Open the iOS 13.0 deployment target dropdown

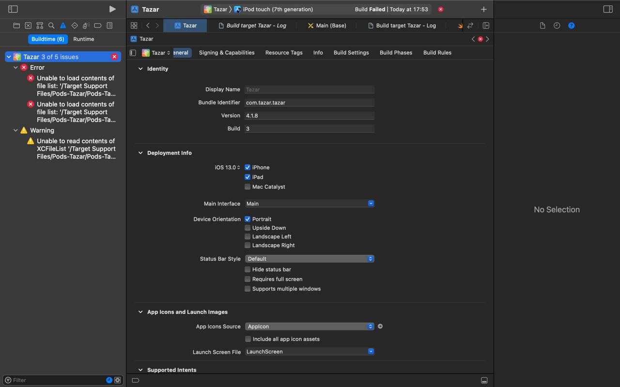(x=228, y=167)
